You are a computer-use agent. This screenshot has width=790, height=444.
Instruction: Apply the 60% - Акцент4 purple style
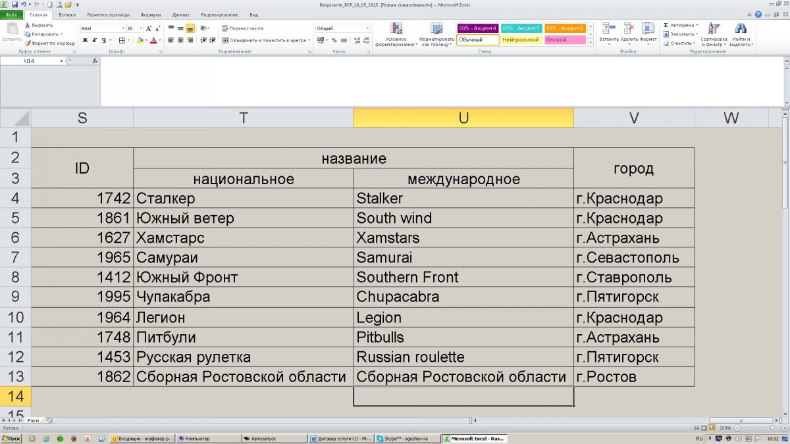click(477, 28)
